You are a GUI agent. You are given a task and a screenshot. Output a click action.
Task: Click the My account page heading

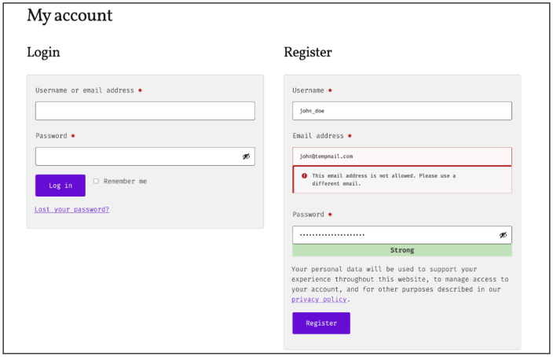point(69,15)
